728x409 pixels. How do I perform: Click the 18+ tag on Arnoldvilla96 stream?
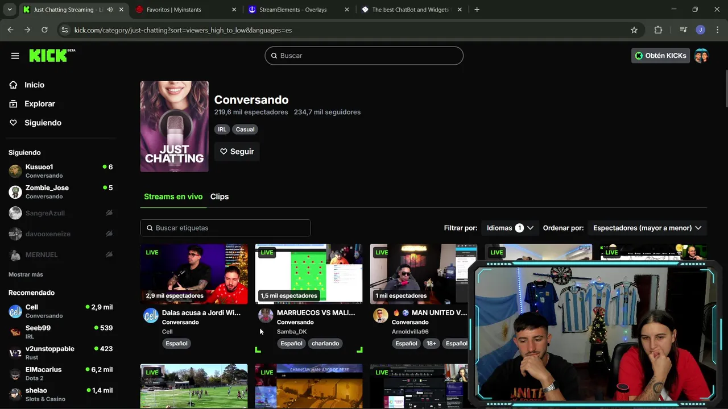tap(432, 343)
